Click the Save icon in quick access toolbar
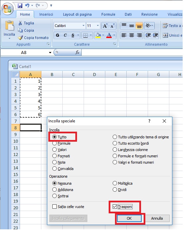Viewport: 184px width, 232px height. tap(20, 6)
